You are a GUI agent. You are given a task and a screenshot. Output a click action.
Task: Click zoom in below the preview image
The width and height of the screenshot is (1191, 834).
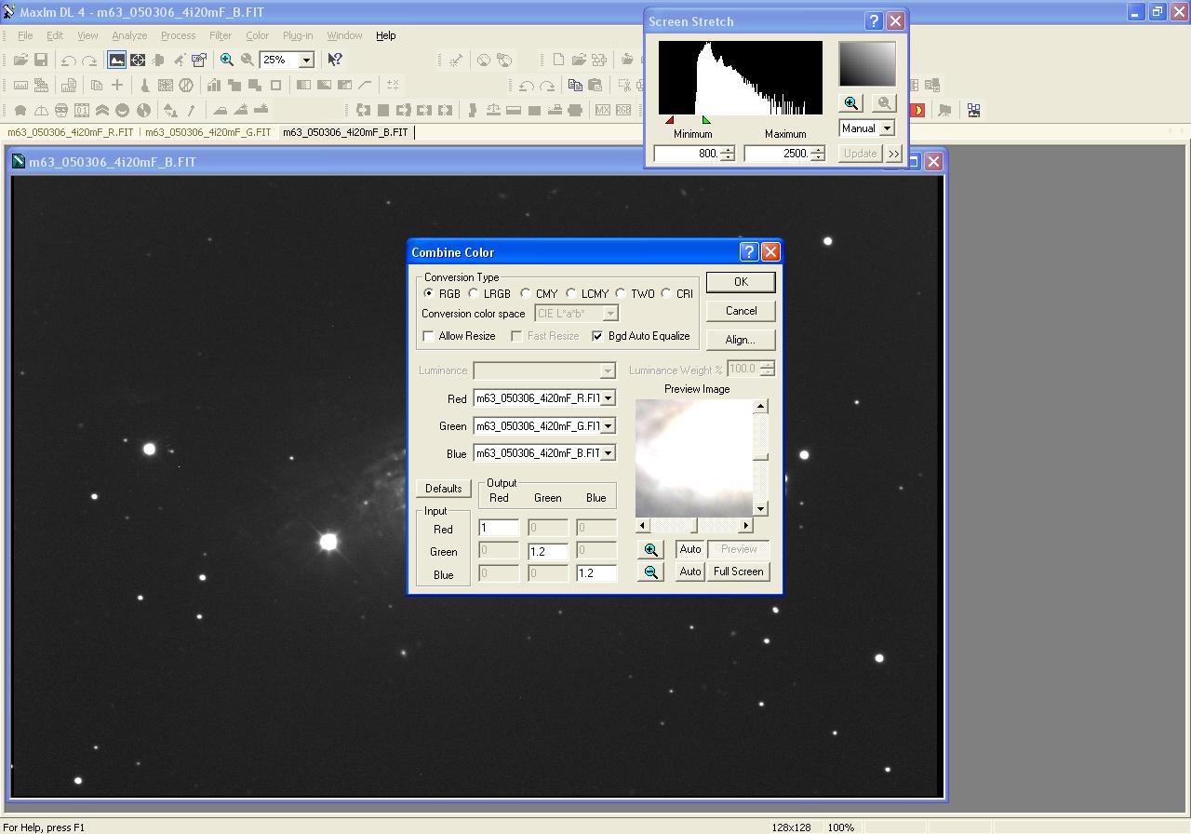click(650, 550)
